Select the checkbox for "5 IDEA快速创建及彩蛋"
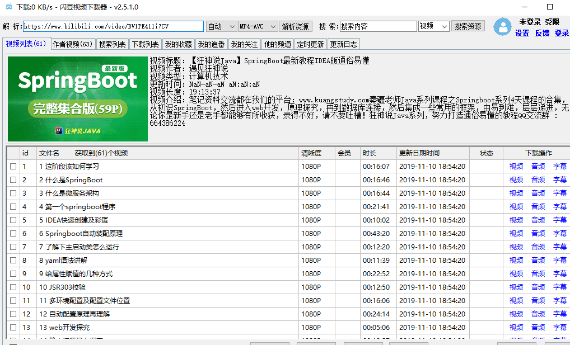Viewport: 570px width, 345px height. (13, 220)
